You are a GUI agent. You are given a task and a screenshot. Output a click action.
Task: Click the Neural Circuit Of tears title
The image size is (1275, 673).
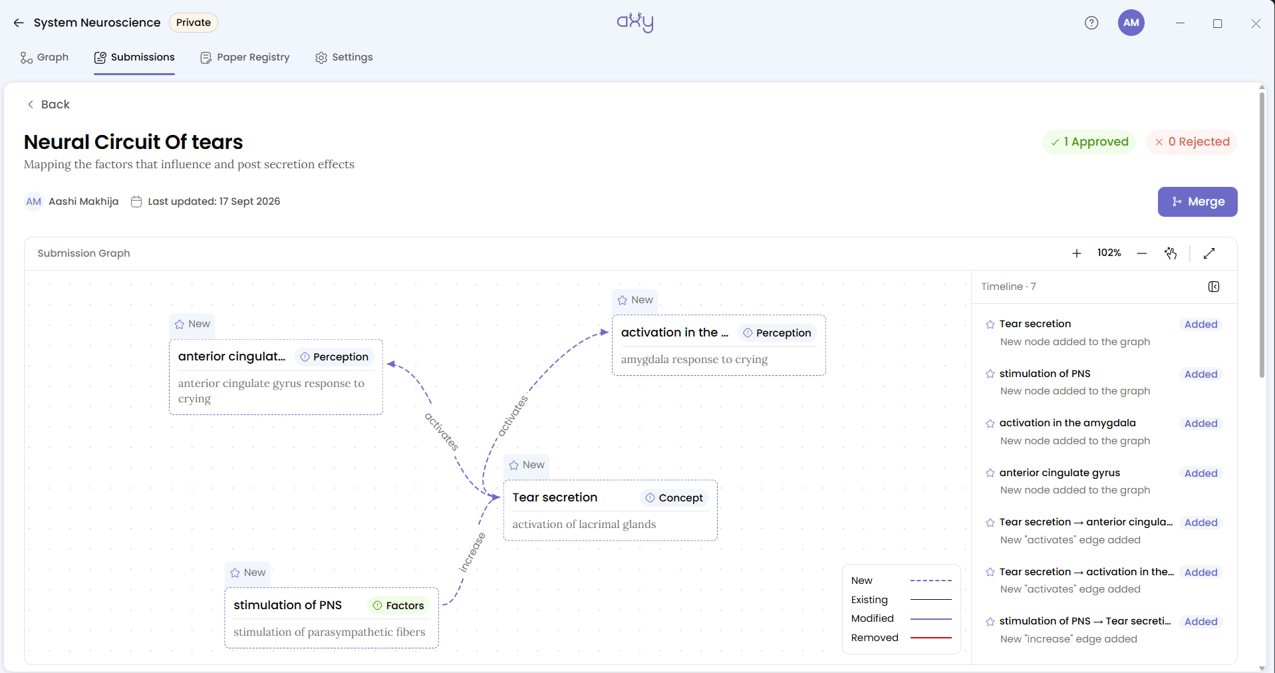click(133, 142)
